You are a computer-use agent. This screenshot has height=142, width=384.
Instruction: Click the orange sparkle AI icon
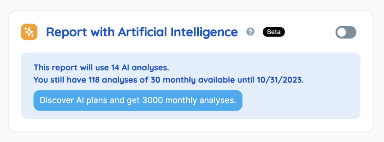coord(29,32)
